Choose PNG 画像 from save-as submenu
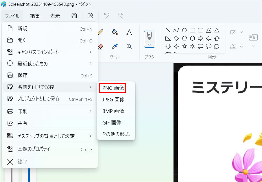 [x=113, y=88]
